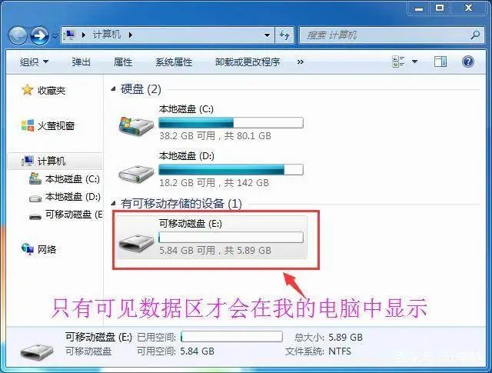This screenshot has height=373, width=492.
Task: Click the Forward navigation arrow button
Action: (x=39, y=35)
